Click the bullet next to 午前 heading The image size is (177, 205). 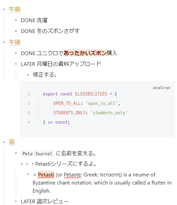(x=4, y=9)
